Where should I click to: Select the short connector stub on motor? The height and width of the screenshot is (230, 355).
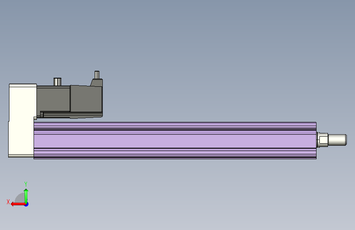57,82
